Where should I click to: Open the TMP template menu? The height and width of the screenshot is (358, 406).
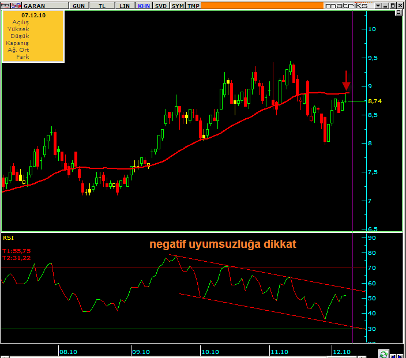pyautogui.click(x=194, y=5)
